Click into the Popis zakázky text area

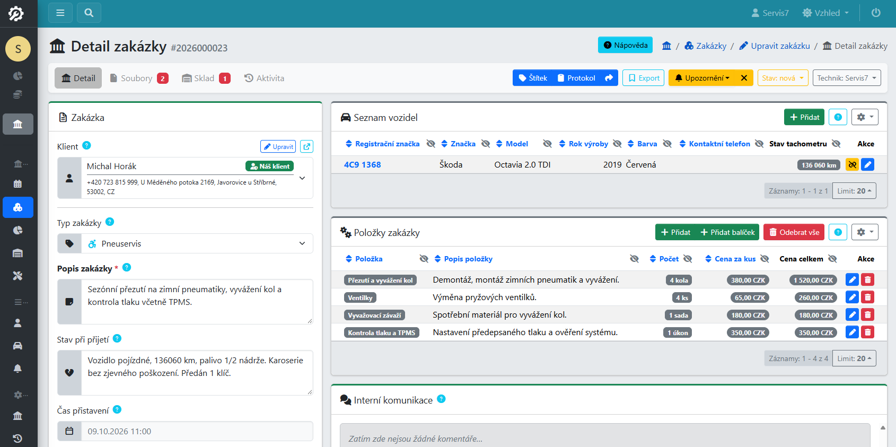click(x=197, y=302)
